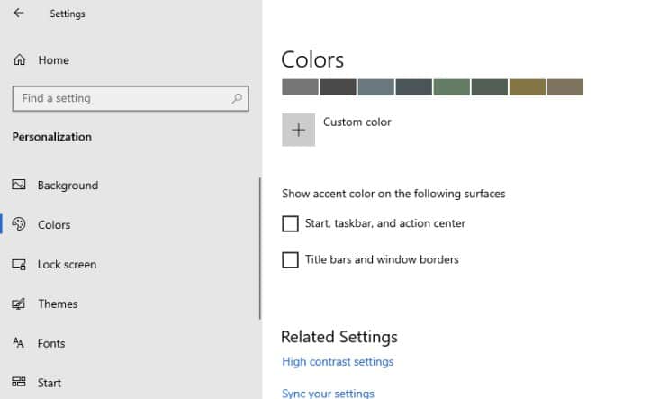Click the Start tiles icon
The height and width of the screenshot is (399, 659).
(x=19, y=382)
